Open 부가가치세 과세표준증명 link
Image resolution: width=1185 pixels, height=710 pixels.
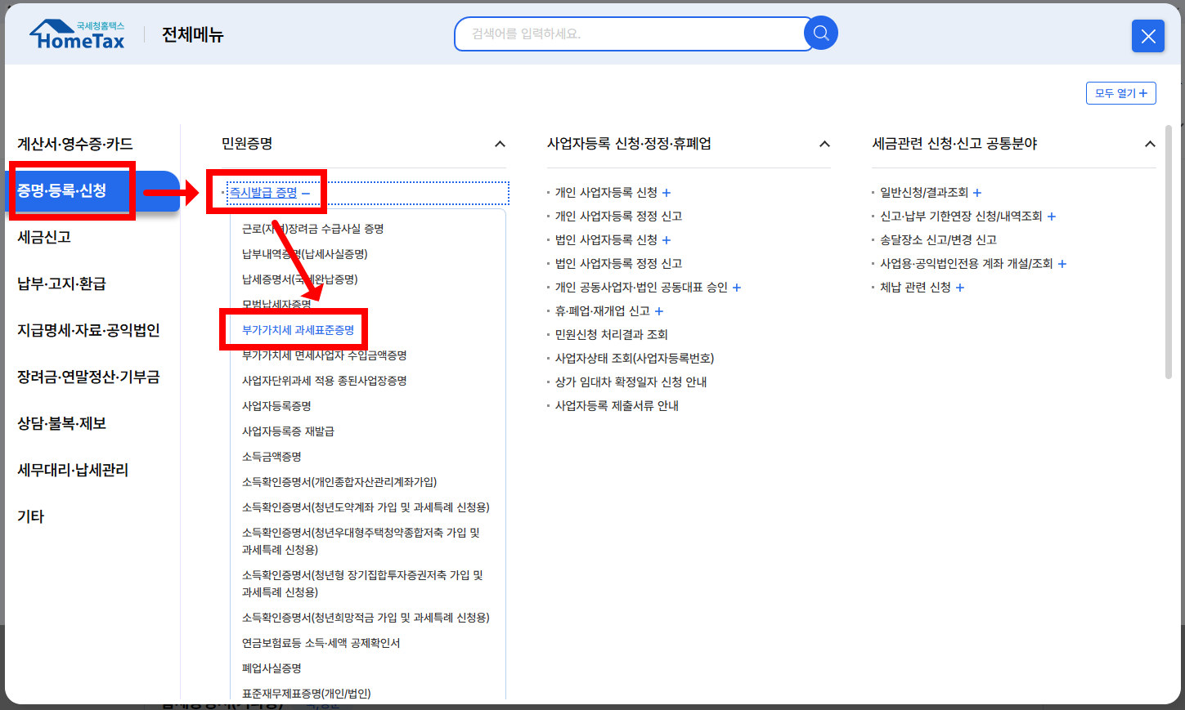[298, 329]
